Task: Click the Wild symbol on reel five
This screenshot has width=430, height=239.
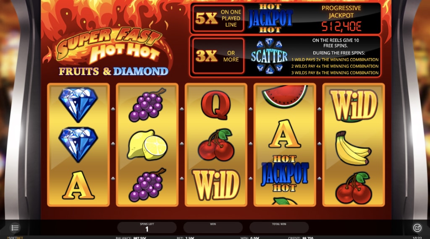Action: [x=354, y=105]
